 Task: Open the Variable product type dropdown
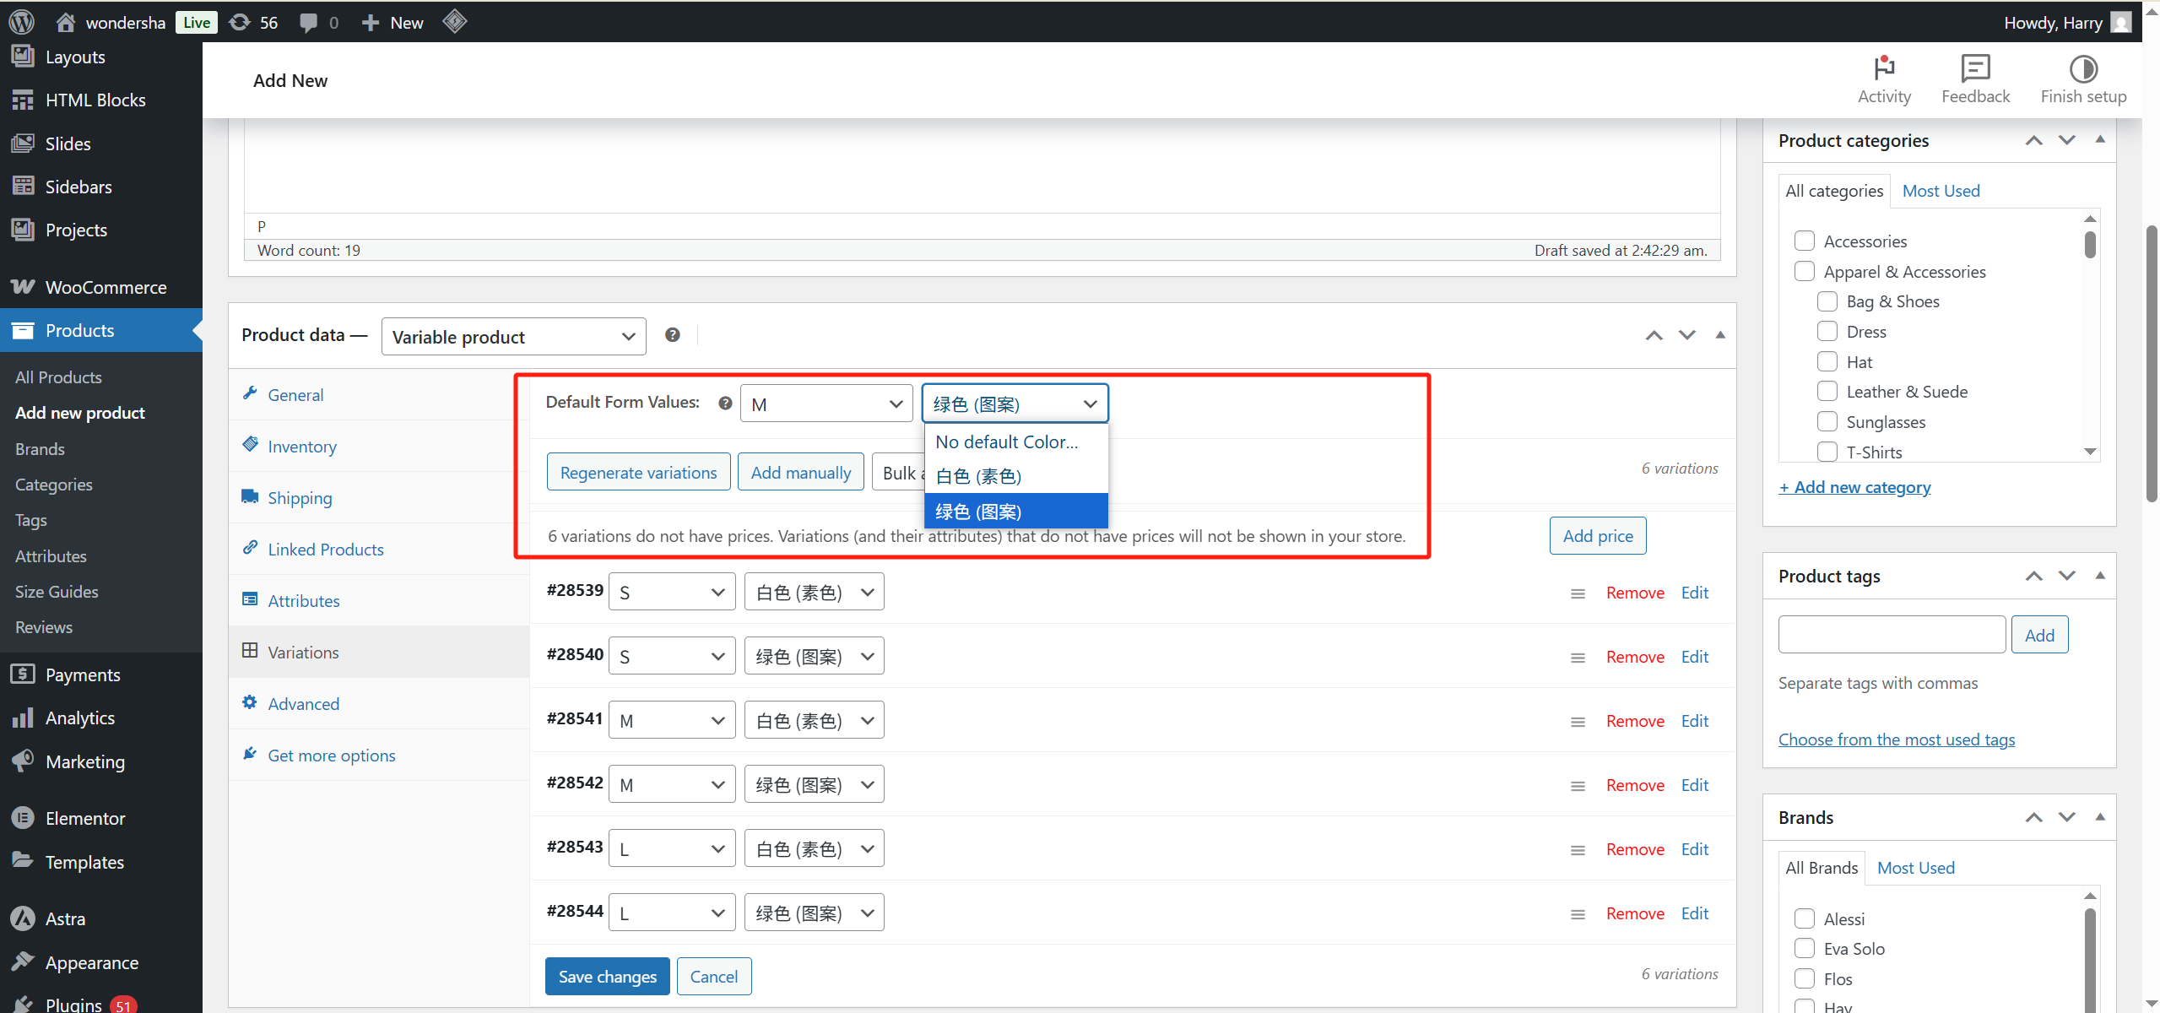pos(513,337)
